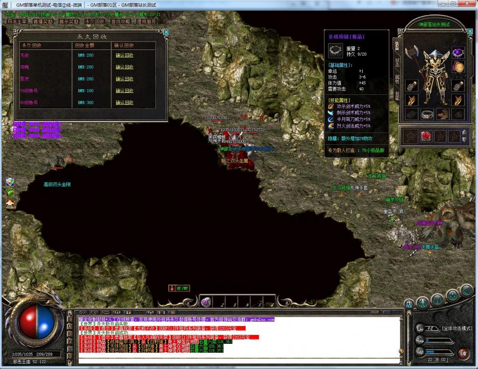Select the left glove bracelet slot
This screenshot has height=369, width=478.
412,85
